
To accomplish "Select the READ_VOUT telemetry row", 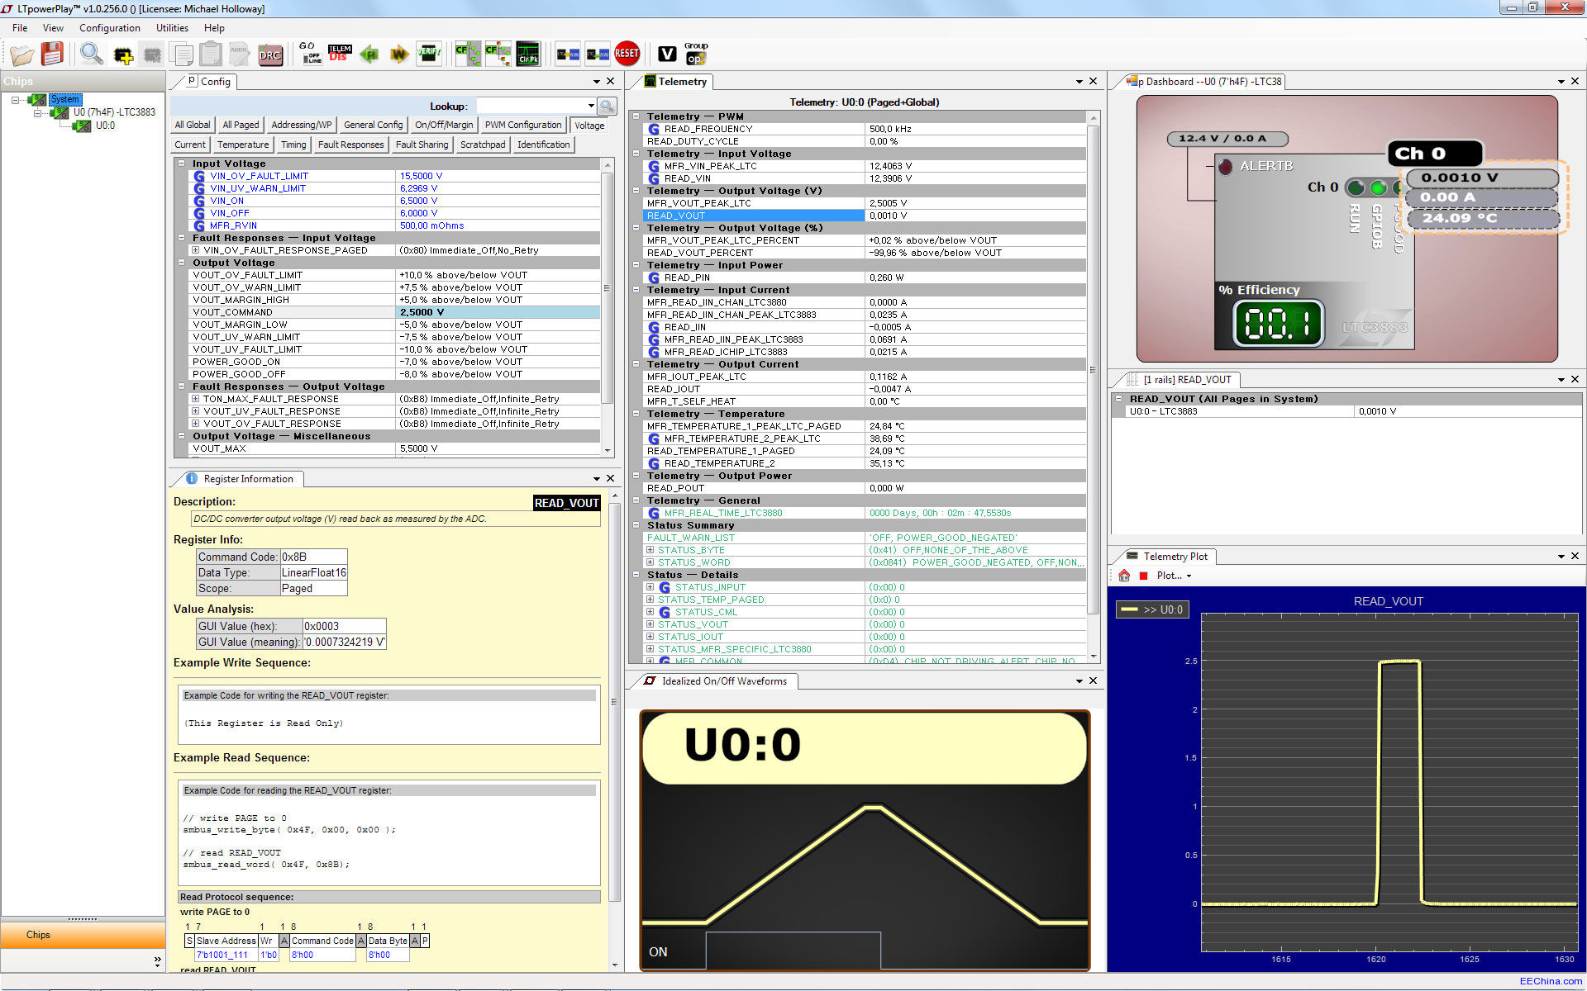I will tap(865, 216).
